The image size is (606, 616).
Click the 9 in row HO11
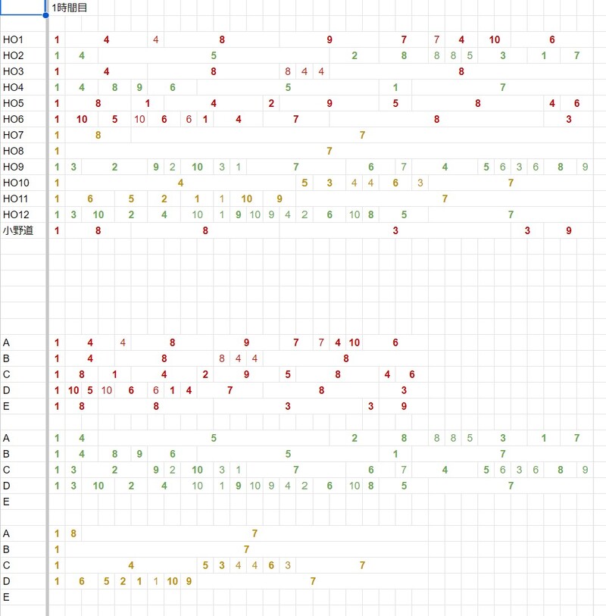pos(280,199)
